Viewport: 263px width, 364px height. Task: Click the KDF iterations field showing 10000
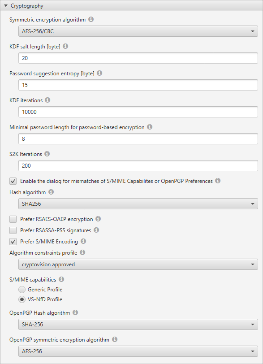click(138, 112)
